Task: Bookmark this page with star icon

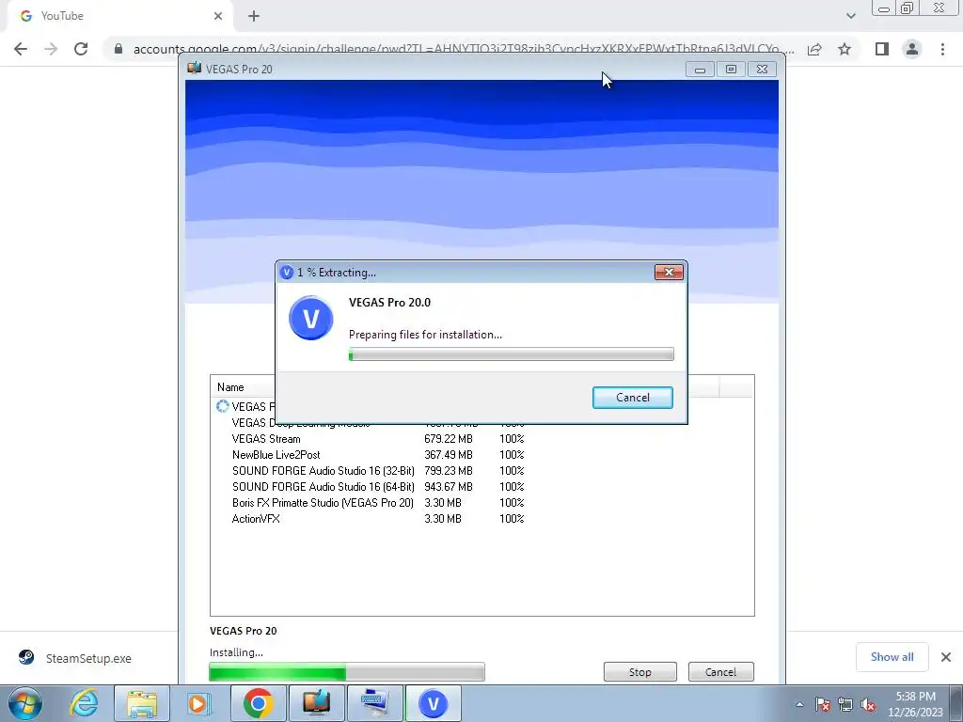Action: pos(845,49)
